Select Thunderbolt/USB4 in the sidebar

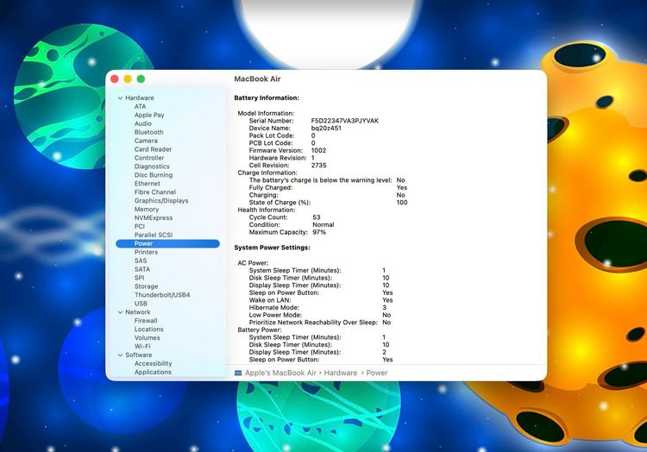click(162, 295)
